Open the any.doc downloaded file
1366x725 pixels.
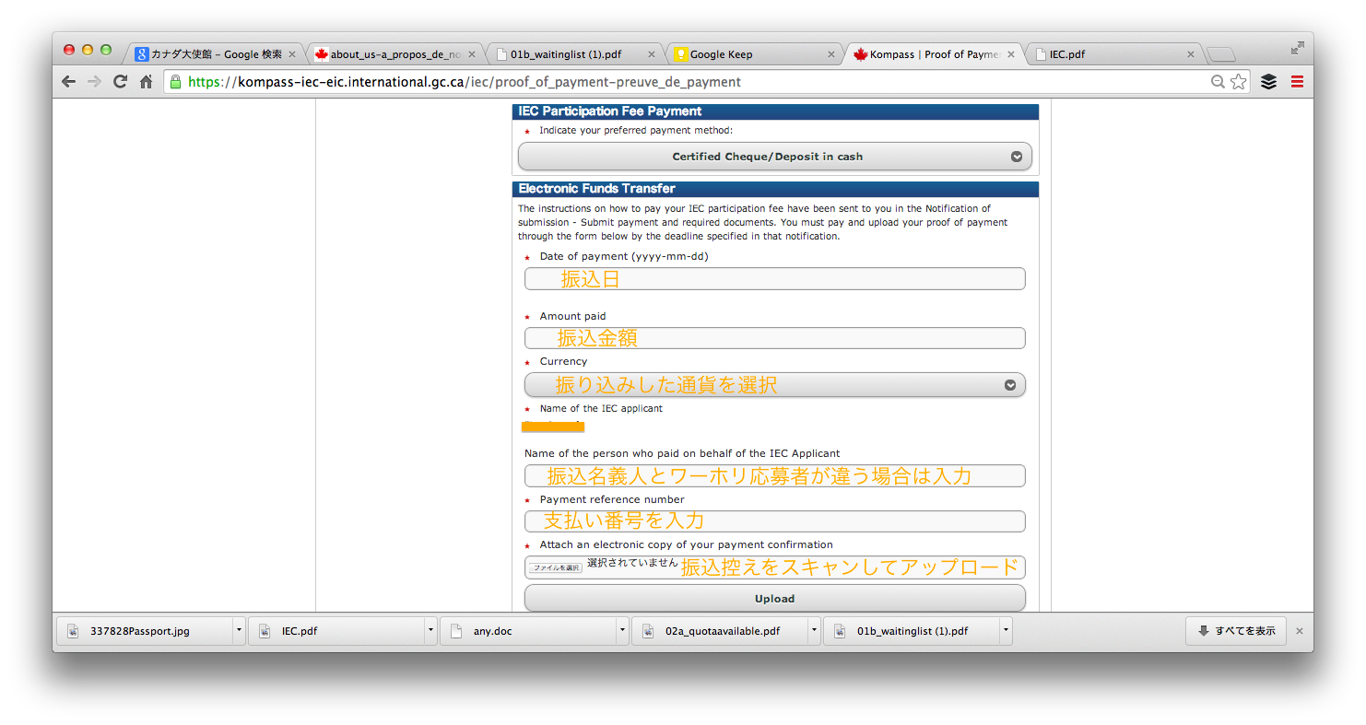[525, 631]
